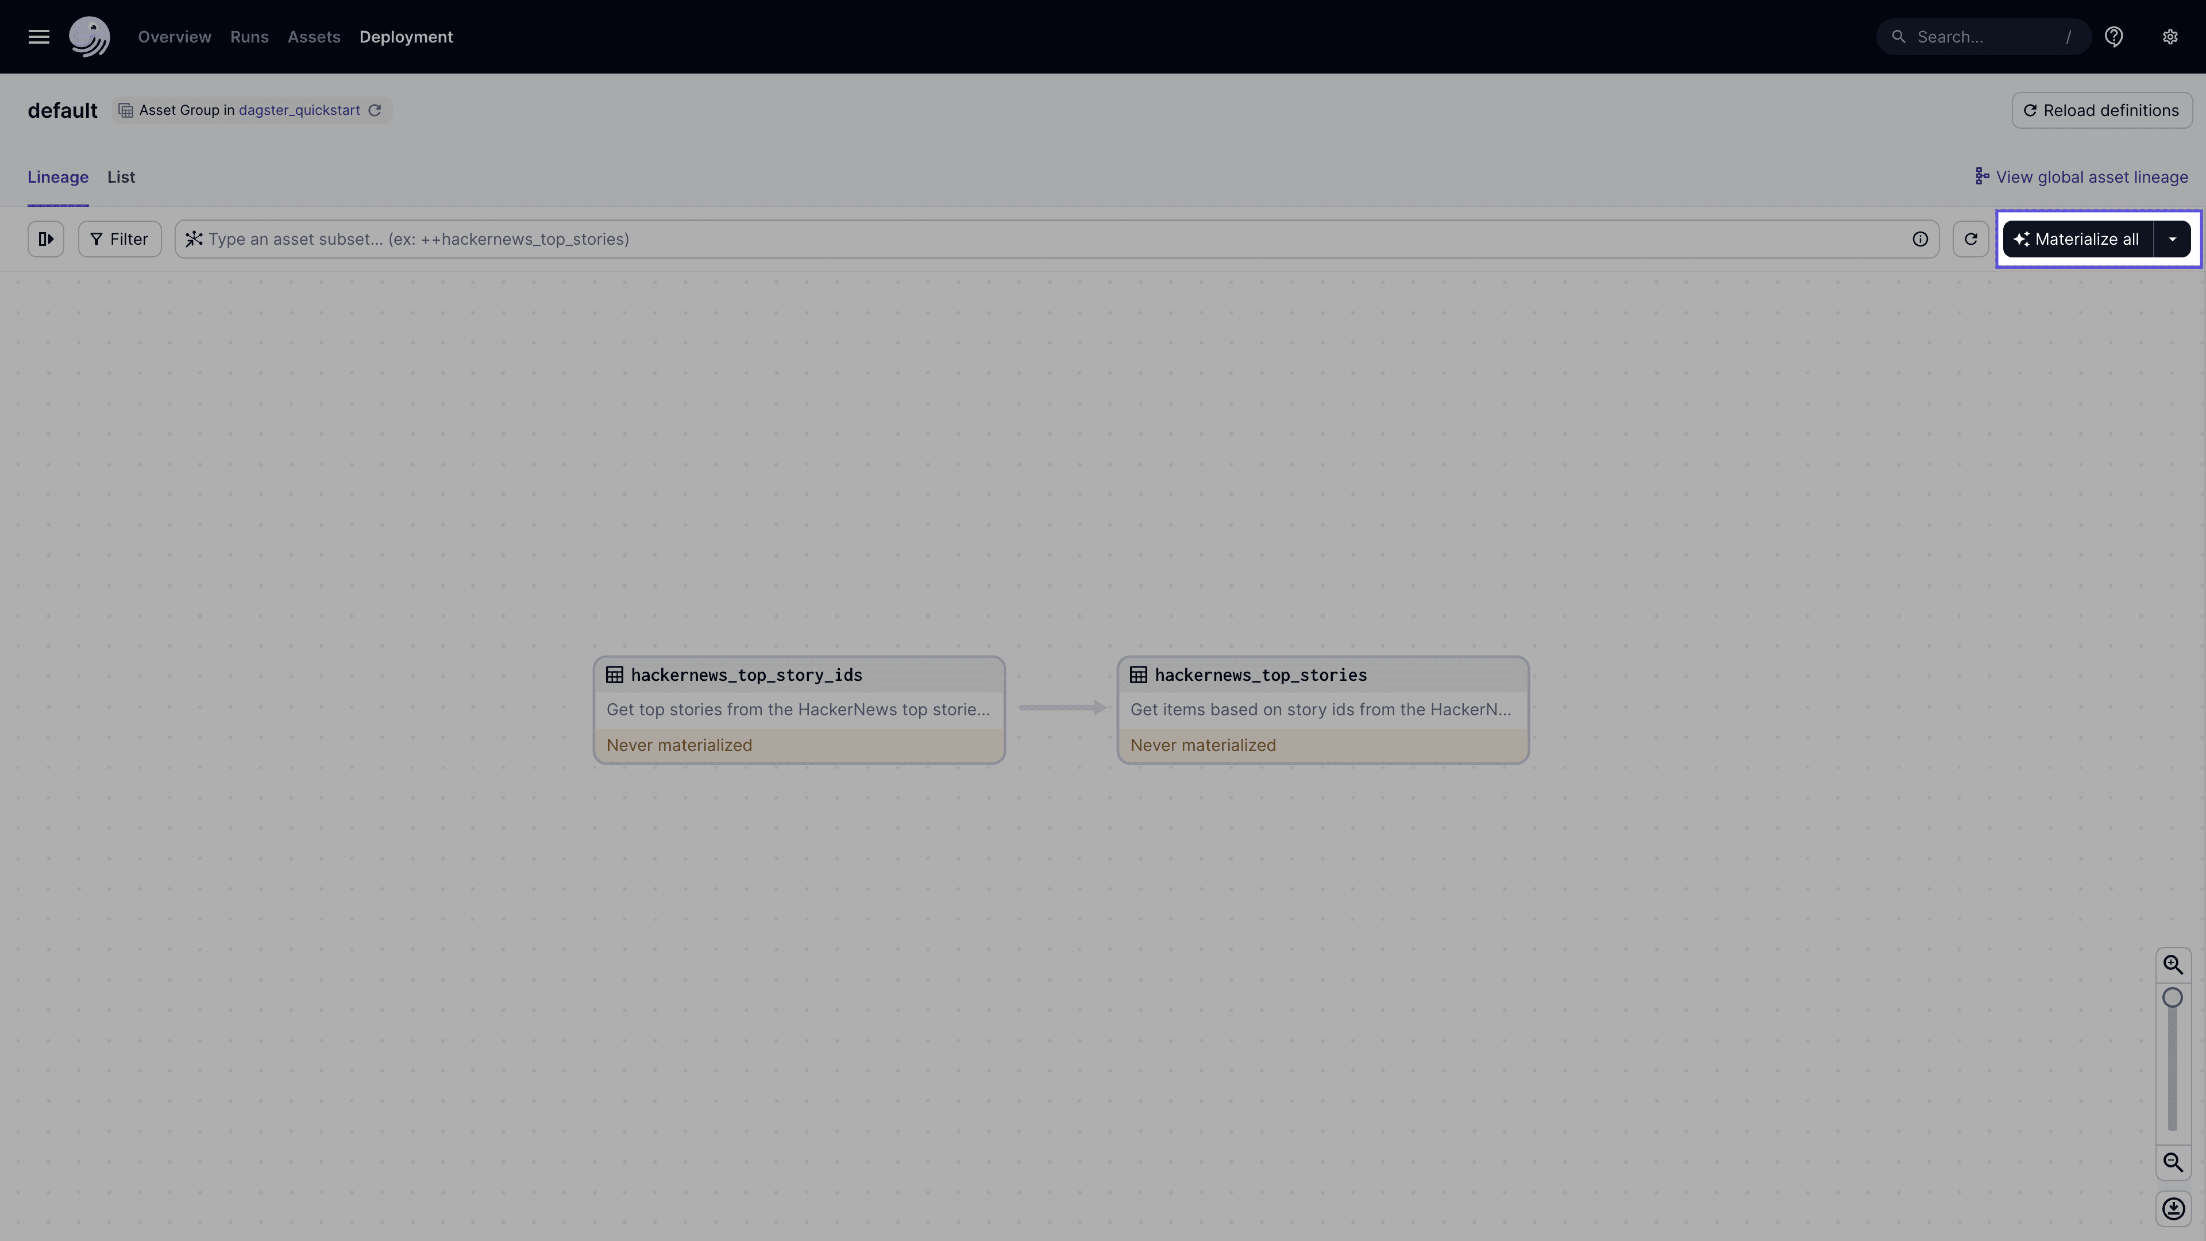Fit the graph to the viewport
2206x1241 pixels.
point(2173,1208)
